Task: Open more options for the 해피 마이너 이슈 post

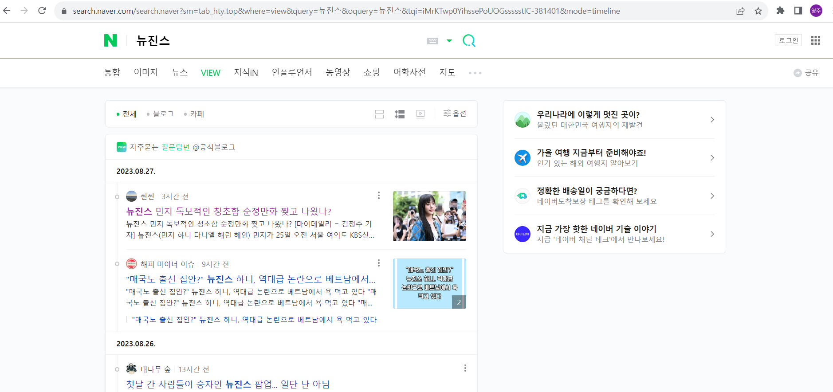Action: pos(378,263)
